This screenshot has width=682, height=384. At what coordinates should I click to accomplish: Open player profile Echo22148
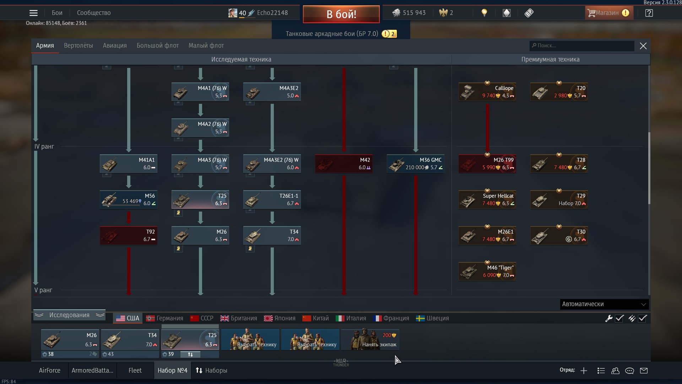click(258, 13)
